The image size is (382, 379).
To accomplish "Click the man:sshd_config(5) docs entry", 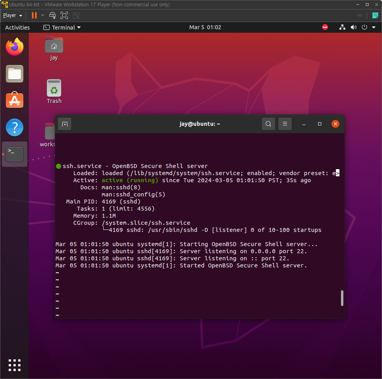I will click(134, 194).
